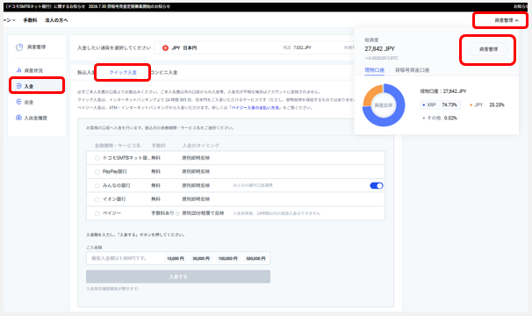Open the 手数料 menu item
The width and height of the screenshot is (532, 316).
[30, 20]
